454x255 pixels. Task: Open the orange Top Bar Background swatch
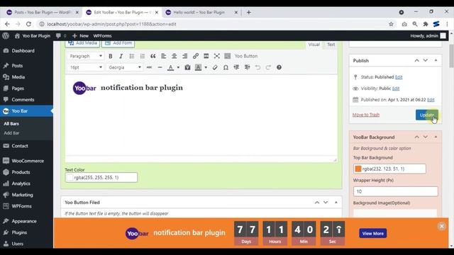358,169
